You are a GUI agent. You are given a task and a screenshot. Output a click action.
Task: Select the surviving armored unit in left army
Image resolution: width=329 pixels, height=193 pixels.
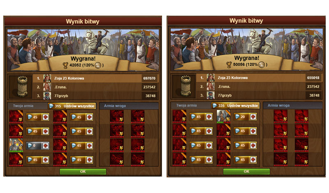(x=16, y=145)
